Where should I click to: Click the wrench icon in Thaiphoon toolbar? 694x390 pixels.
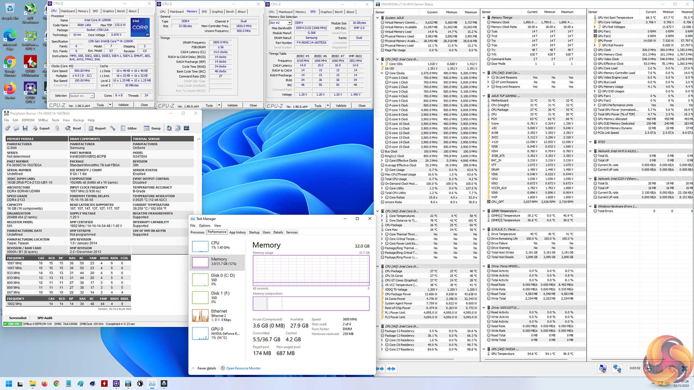coord(113,128)
